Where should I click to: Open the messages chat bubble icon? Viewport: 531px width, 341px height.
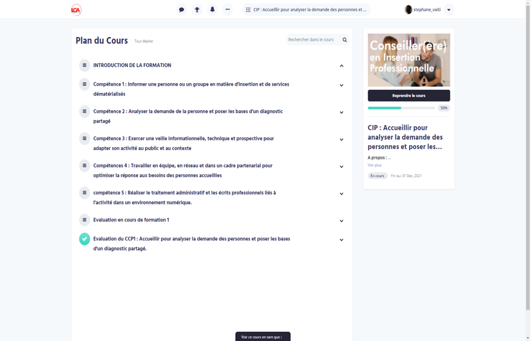coord(181,10)
